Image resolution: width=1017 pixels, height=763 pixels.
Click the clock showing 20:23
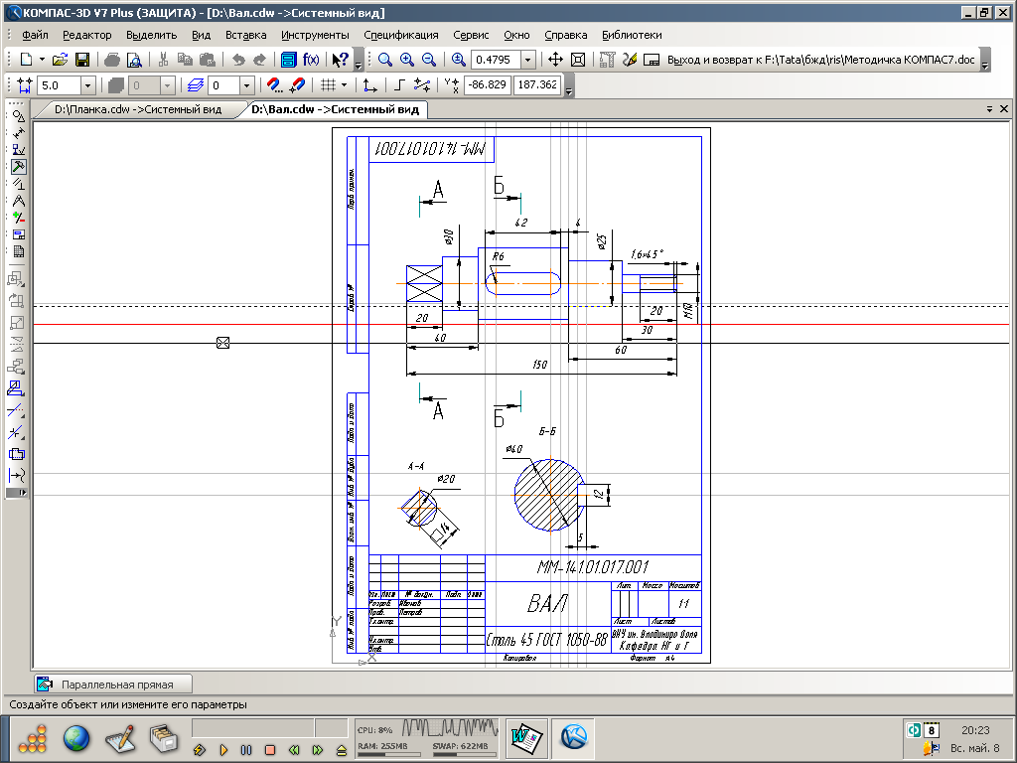coord(975,730)
